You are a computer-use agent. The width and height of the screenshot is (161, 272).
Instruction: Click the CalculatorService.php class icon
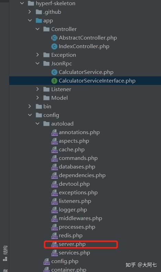(54, 72)
